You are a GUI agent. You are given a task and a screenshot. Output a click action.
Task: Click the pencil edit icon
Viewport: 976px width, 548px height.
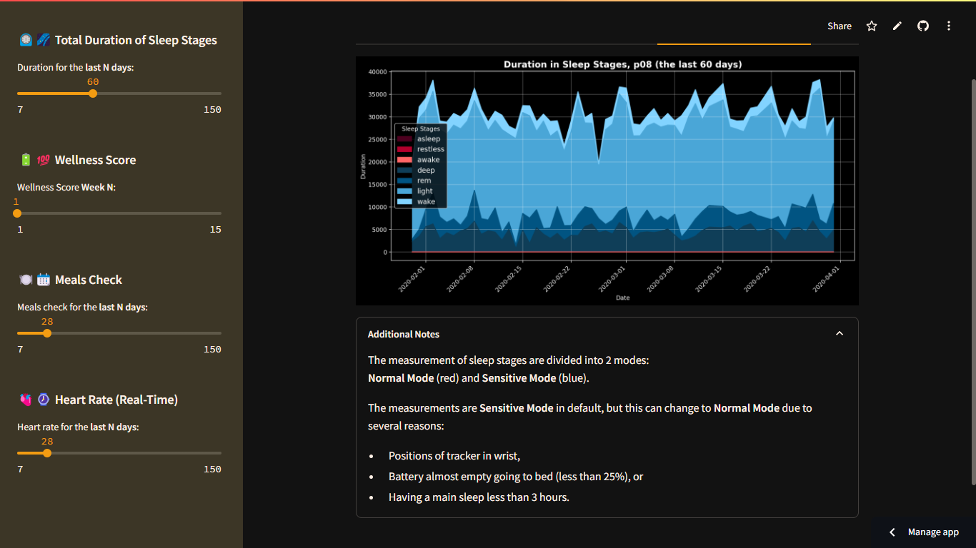pyautogui.click(x=897, y=26)
